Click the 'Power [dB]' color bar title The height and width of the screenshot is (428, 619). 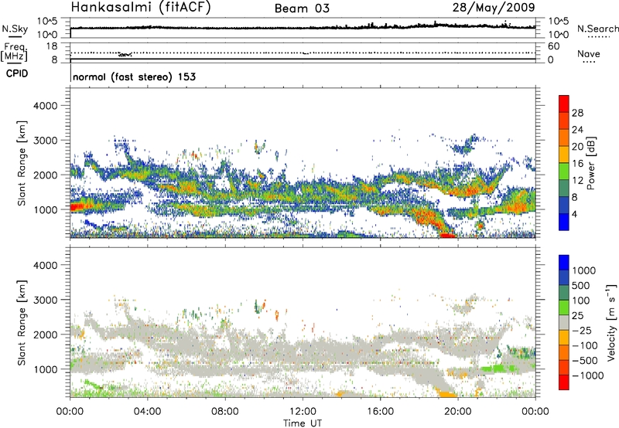[590, 163]
